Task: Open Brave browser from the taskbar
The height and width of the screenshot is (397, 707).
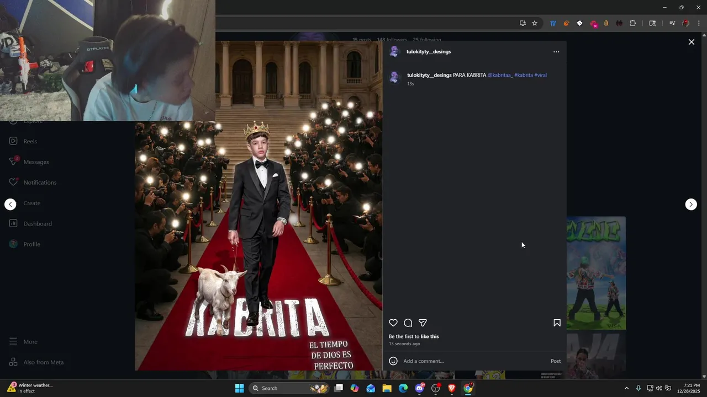Action: 452,388
